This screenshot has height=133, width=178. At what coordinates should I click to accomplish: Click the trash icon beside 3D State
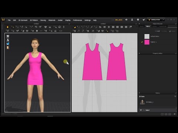[175, 96]
